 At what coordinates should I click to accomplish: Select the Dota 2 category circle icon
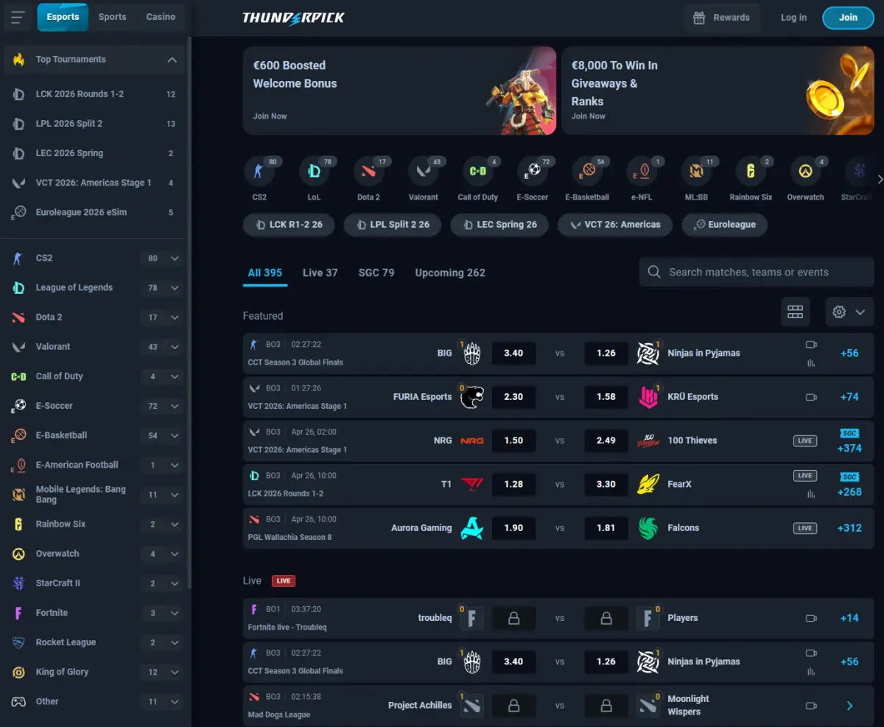pyautogui.click(x=368, y=171)
